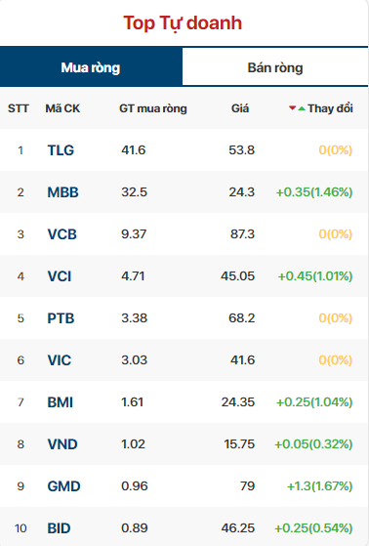Open the MBB stock code link
The width and height of the screenshot is (369, 546).
coord(63,192)
